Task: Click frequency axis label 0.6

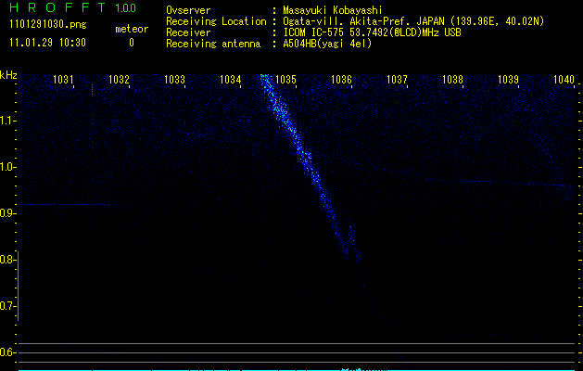Action: (6, 352)
